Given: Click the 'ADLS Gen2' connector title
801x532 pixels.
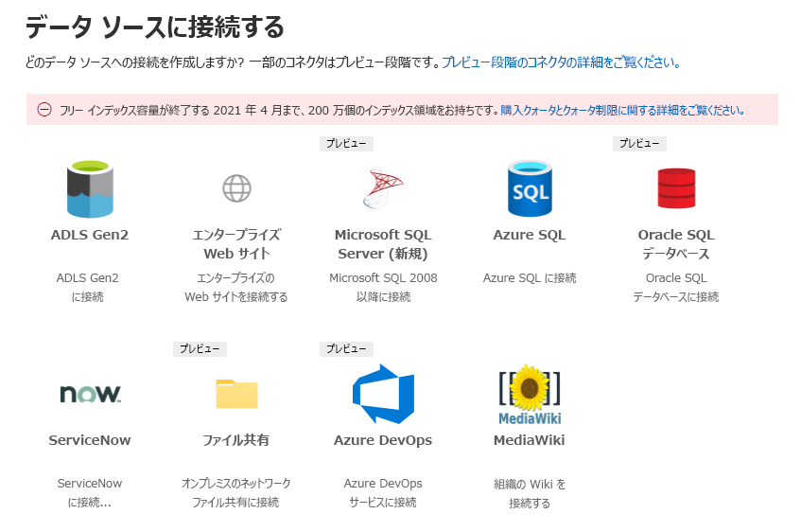Looking at the screenshot, I should pos(90,235).
